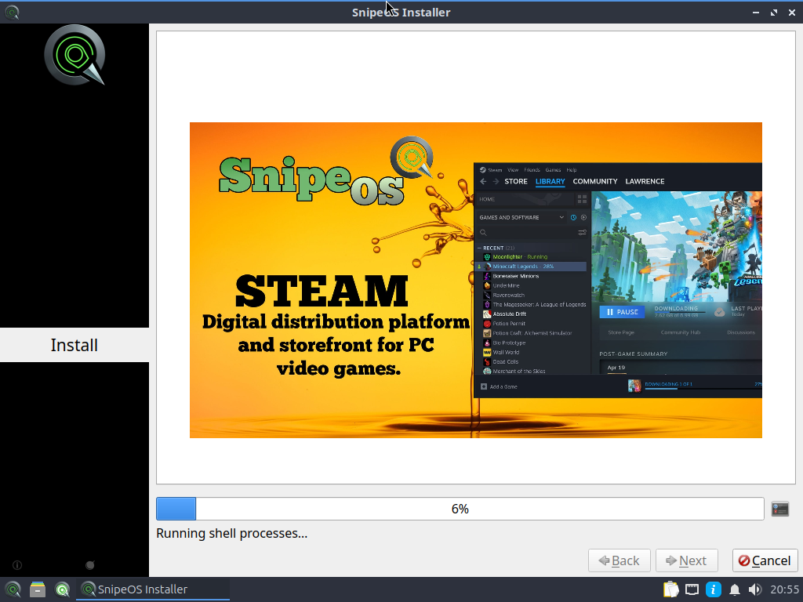803x602 pixels.
Task: Select the SnipeOS Installer taskbar entry
Action: [153, 589]
